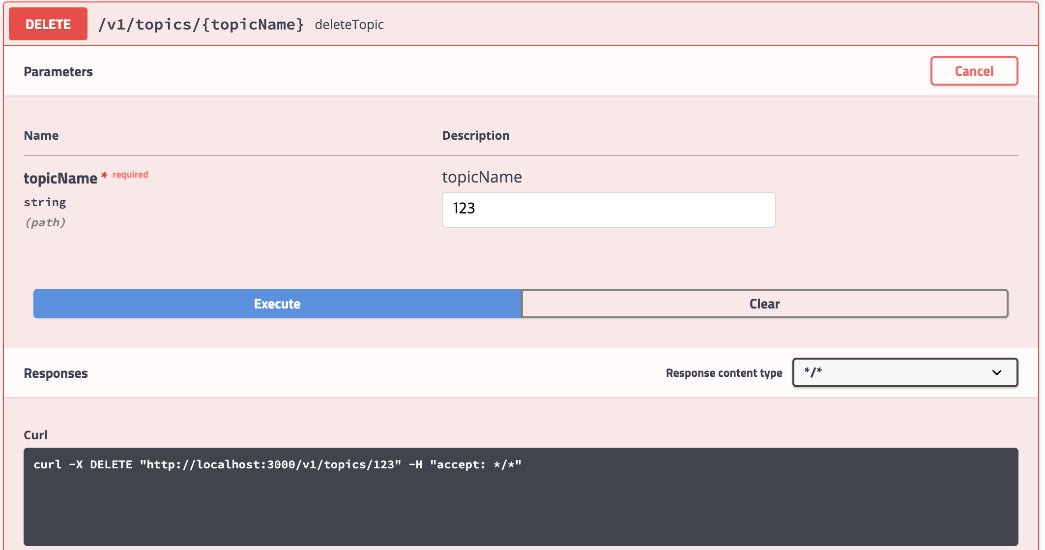Click the /v1/topics/{topicName} endpoint path
The height and width of the screenshot is (550, 1045).
(201, 24)
